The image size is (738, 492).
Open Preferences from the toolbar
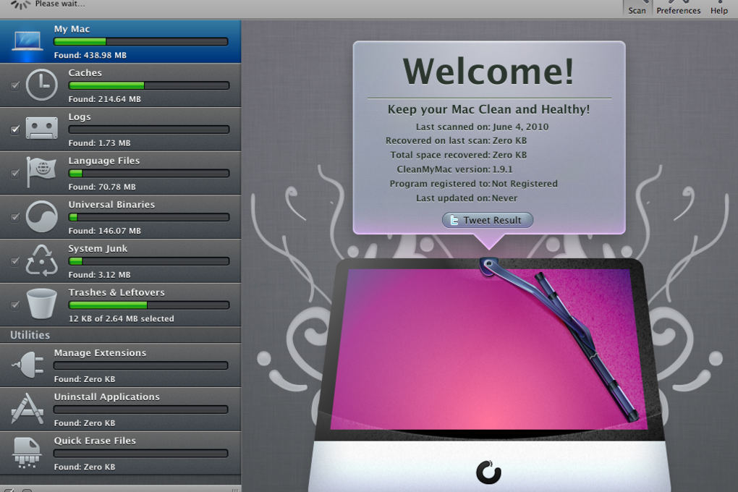(x=678, y=7)
